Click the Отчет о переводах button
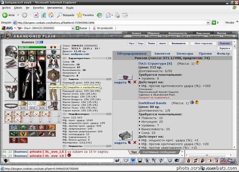Image resolution: width=239 pixels, height=172 pixels. (x=203, y=43)
